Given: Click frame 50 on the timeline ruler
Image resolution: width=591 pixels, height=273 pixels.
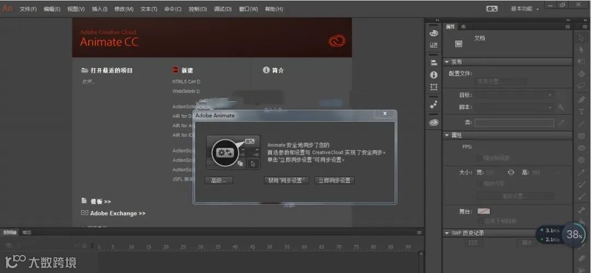Looking at the screenshot, I should click(x=269, y=247).
